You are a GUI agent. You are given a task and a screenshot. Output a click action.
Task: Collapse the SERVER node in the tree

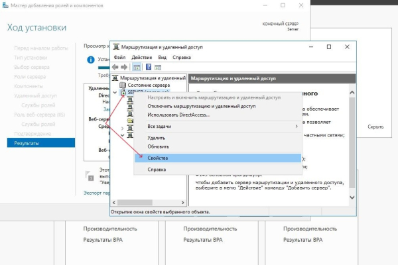[x=115, y=93]
